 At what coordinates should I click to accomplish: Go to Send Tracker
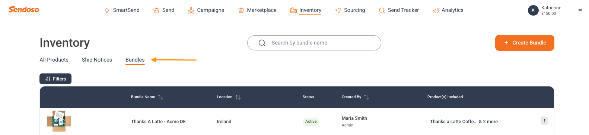point(403,10)
